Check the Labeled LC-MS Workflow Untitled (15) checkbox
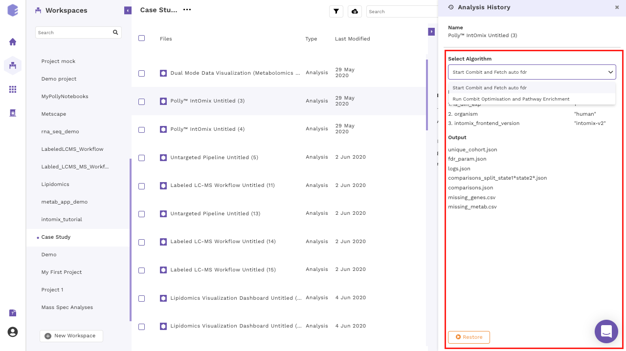Image resolution: width=626 pixels, height=351 pixels. coord(141,270)
